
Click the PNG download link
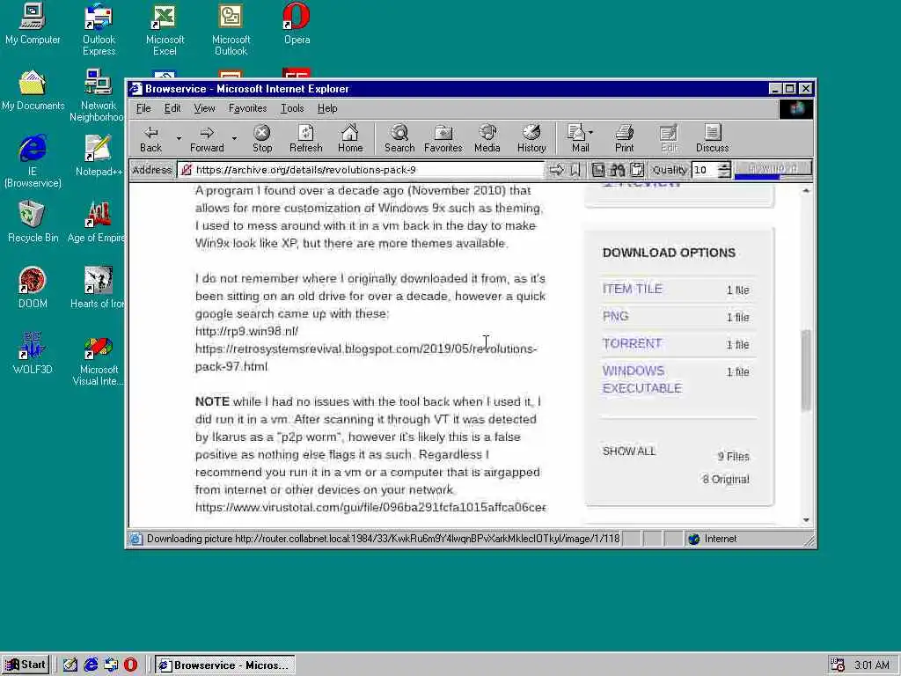tap(615, 316)
